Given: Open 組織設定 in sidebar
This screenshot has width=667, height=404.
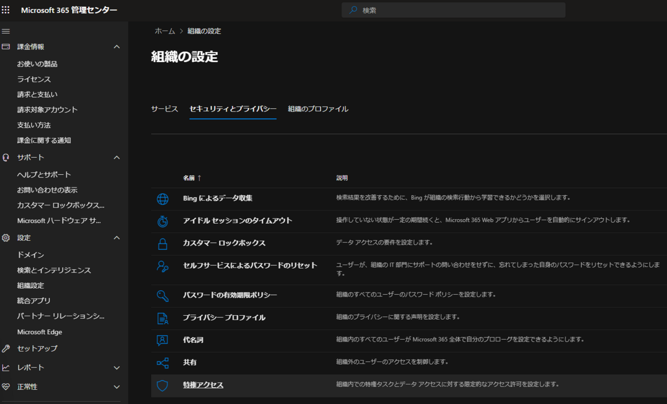Looking at the screenshot, I should pyautogui.click(x=31, y=285).
